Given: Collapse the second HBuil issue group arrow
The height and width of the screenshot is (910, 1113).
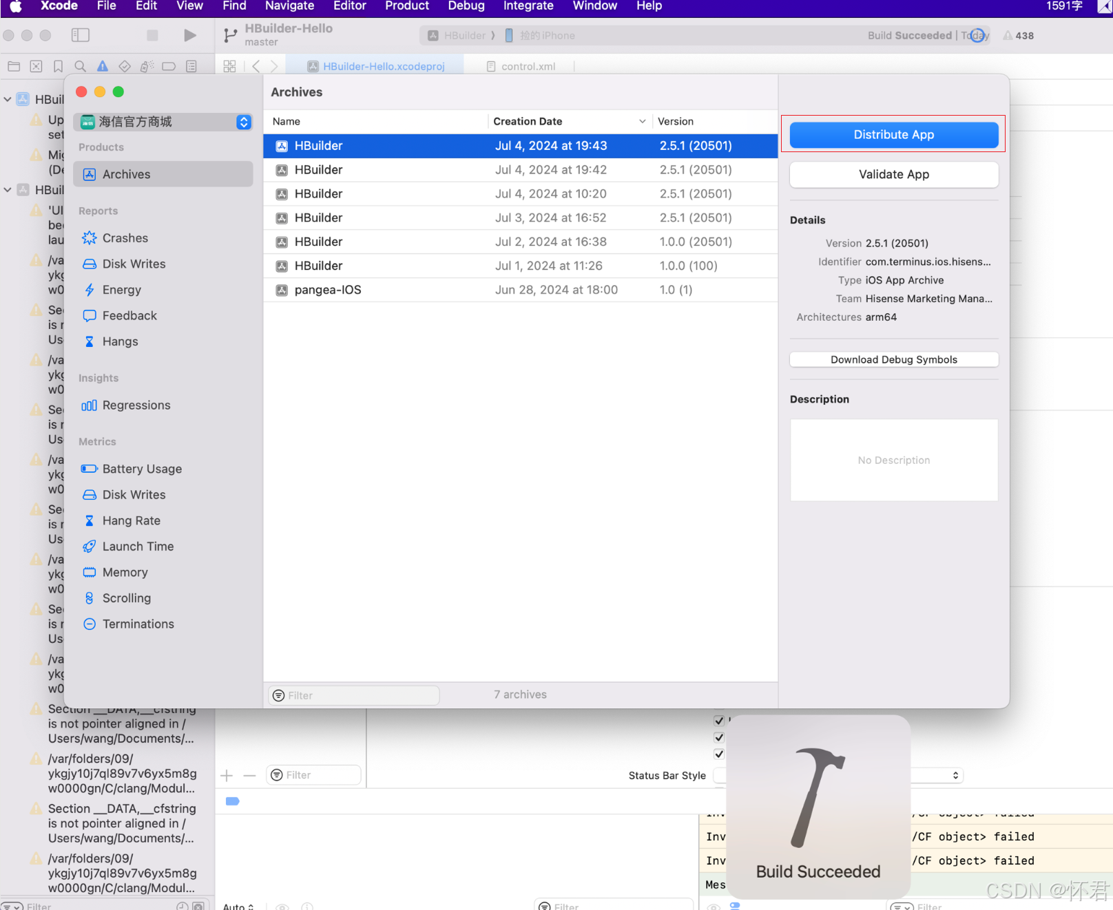Looking at the screenshot, I should [x=8, y=189].
